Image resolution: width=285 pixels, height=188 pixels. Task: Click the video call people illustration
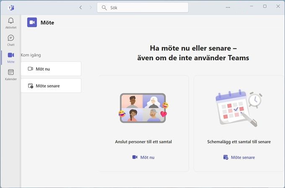[143, 108]
